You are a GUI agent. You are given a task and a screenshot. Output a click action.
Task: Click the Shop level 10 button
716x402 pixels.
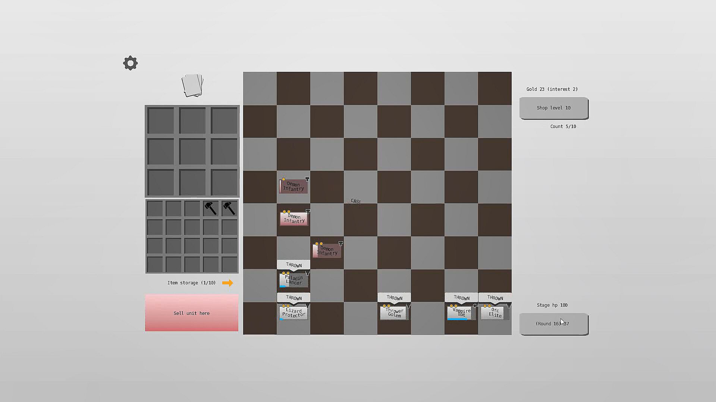point(553,108)
